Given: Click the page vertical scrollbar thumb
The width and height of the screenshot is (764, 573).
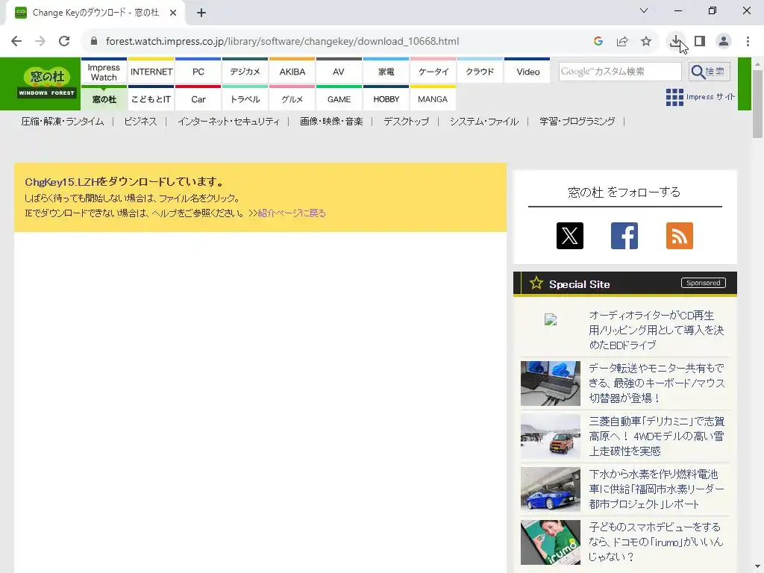Looking at the screenshot, I should tap(757, 104).
